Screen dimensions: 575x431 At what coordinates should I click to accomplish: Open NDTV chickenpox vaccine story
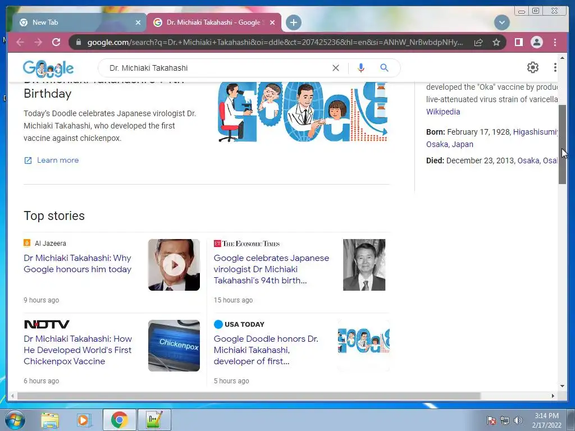tap(77, 350)
